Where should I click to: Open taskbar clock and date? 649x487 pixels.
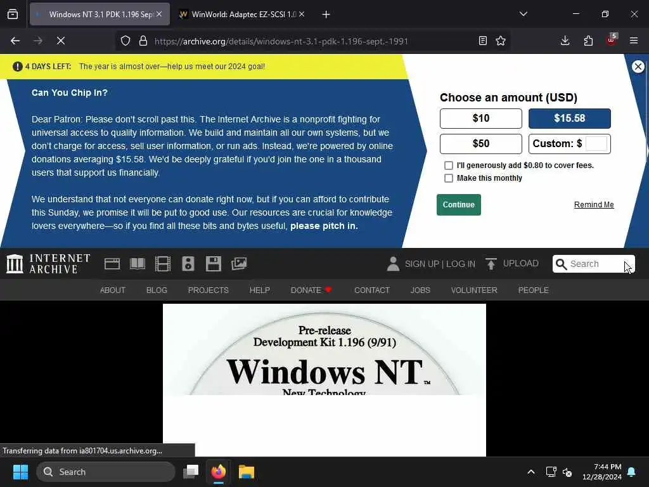(602, 472)
